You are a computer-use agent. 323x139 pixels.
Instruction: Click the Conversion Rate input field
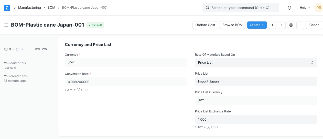126,82
